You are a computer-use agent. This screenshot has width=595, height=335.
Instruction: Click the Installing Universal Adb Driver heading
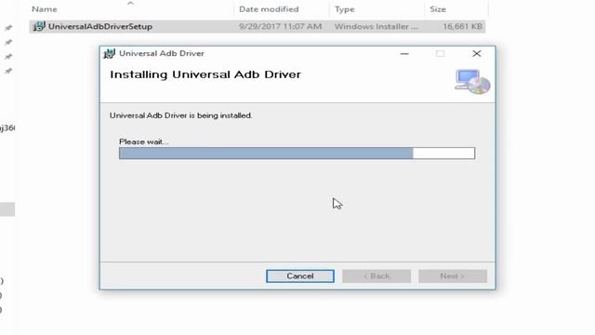205,74
